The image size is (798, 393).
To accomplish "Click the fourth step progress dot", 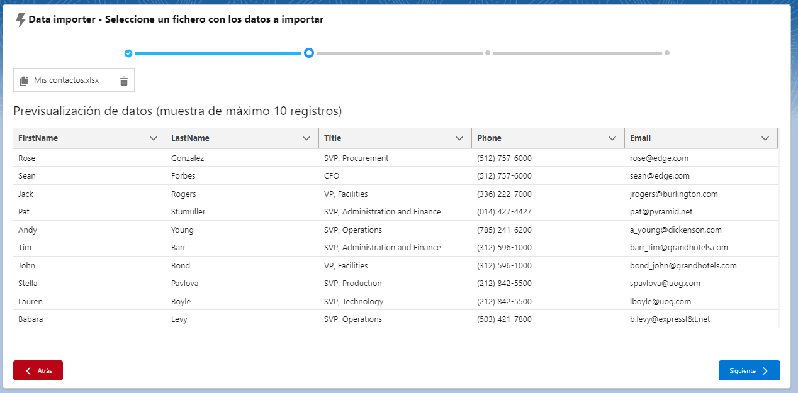I will 667,53.
